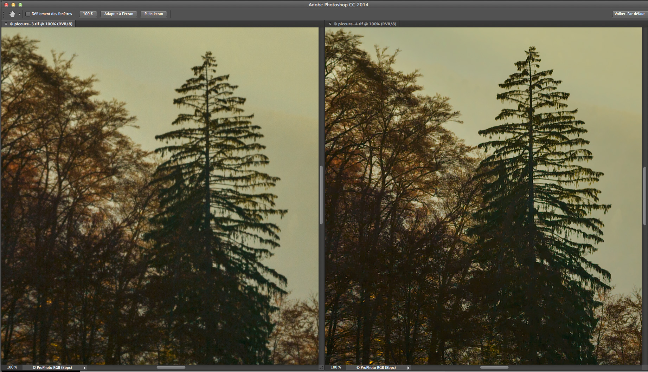Click the yellow minimize window button
Image resolution: width=648 pixels, height=372 pixels.
coord(13,5)
